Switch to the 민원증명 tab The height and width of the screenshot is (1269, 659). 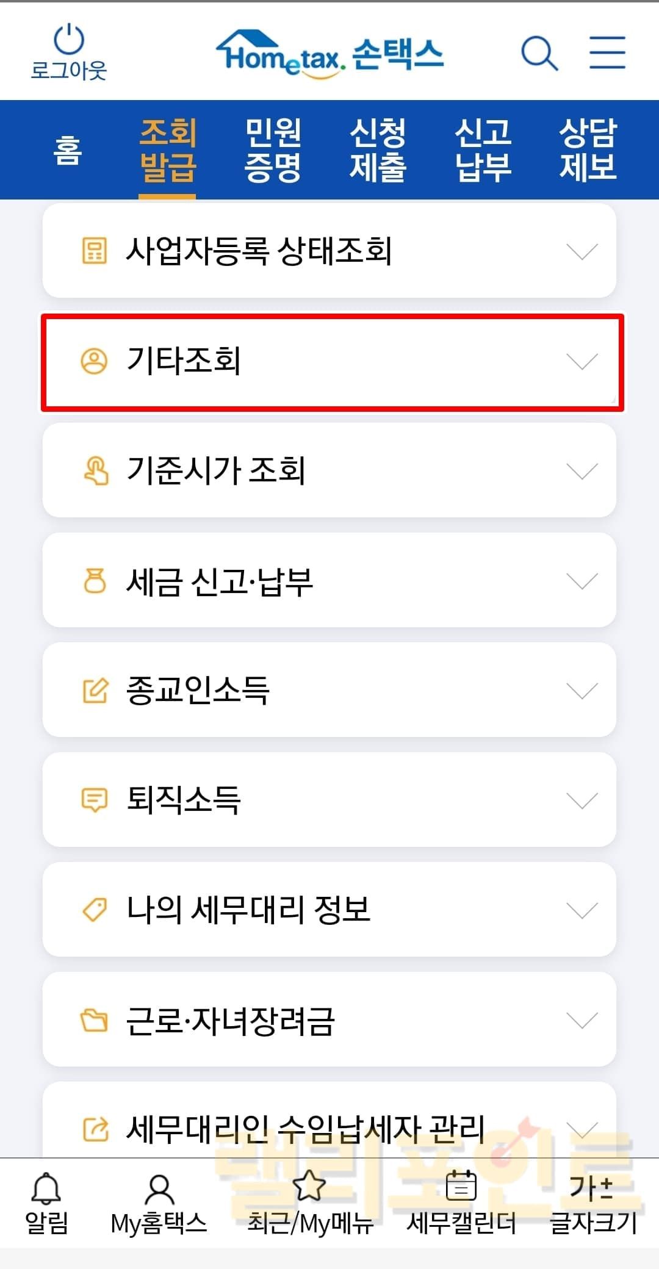point(273,150)
